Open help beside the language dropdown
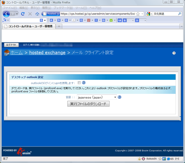The height and width of the screenshot is (163, 185). pos(119,97)
